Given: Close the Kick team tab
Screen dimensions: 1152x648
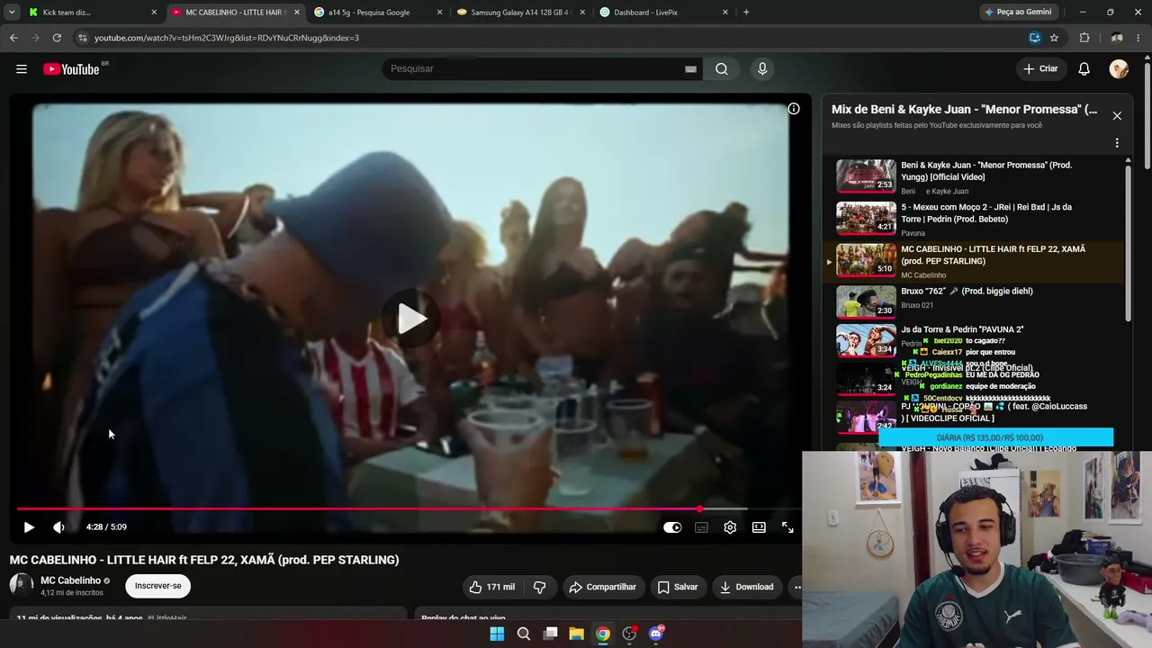Looking at the screenshot, I should pos(154,13).
